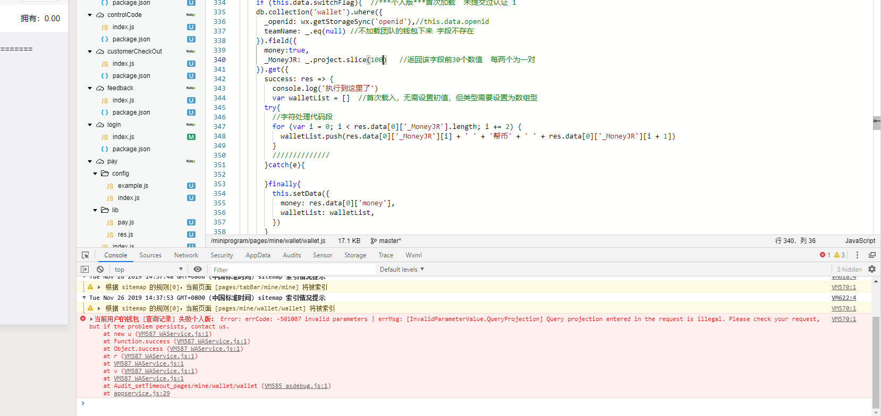
Task: Toggle the live expression eye icon
Action: [198, 270]
